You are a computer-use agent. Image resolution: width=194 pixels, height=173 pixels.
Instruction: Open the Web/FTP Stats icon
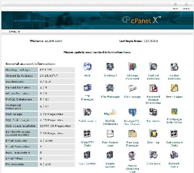(x=87, y=133)
